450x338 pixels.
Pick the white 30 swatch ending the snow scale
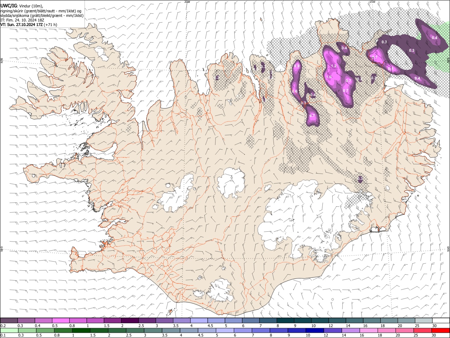click(x=441, y=320)
